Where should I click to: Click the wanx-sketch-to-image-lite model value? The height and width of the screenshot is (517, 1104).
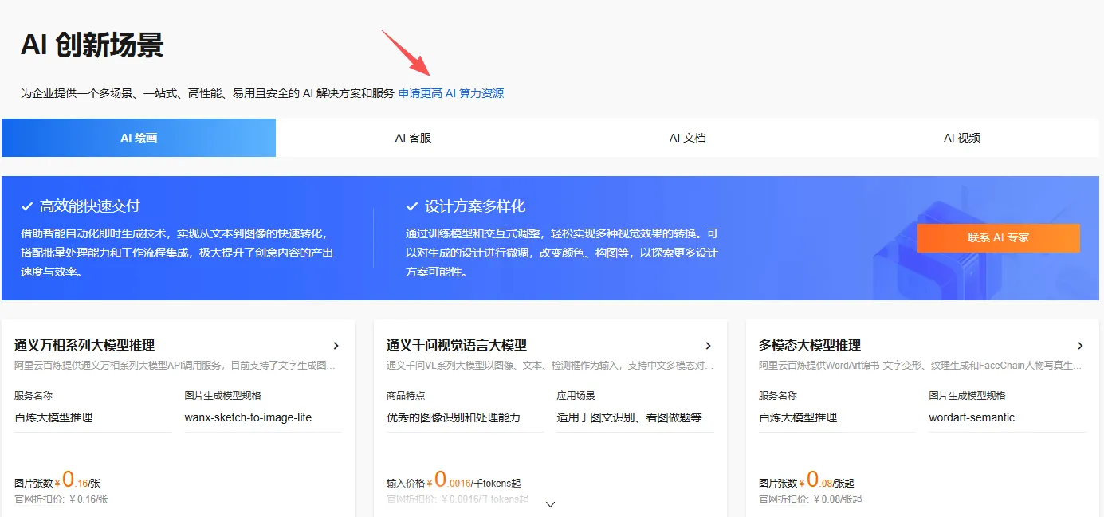coord(248,417)
